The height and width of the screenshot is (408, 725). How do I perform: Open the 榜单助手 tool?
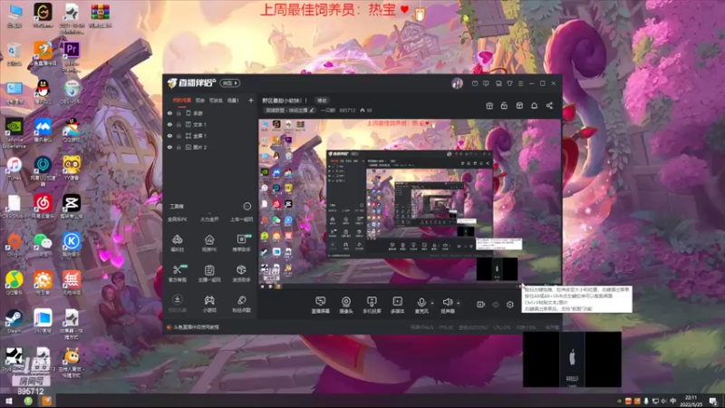coord(241,243)
